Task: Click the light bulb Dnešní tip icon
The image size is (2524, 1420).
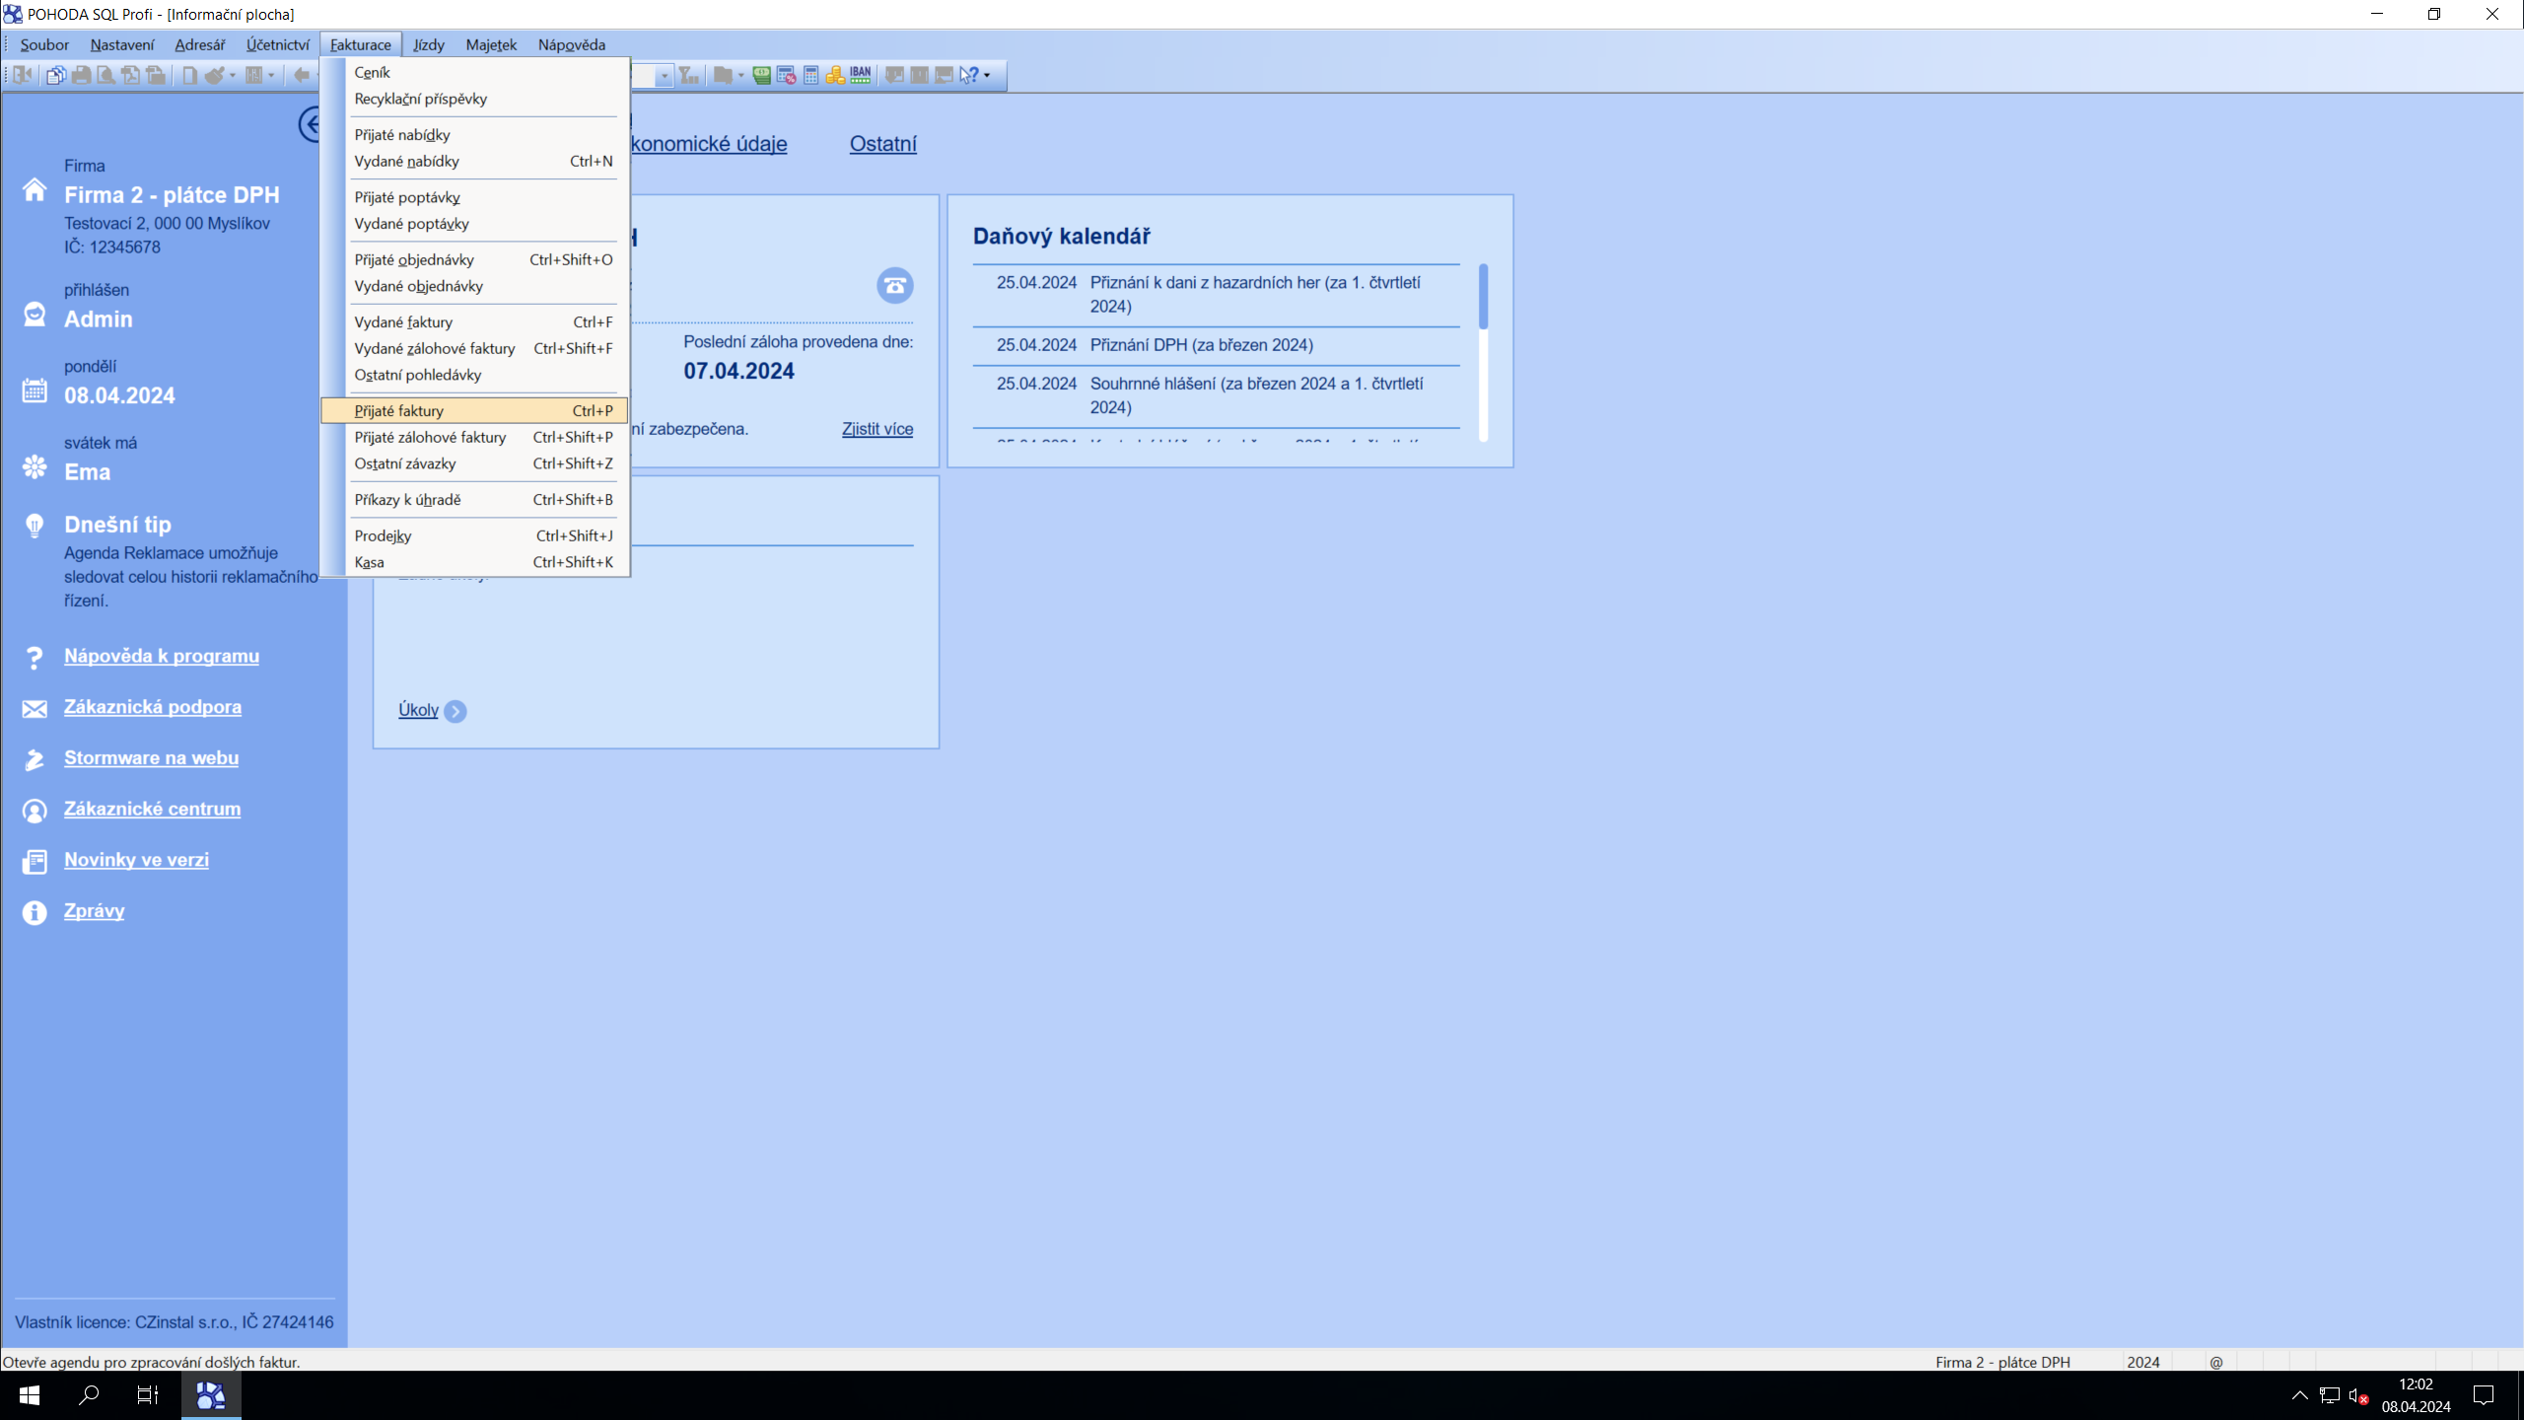Action: (35, 526)
